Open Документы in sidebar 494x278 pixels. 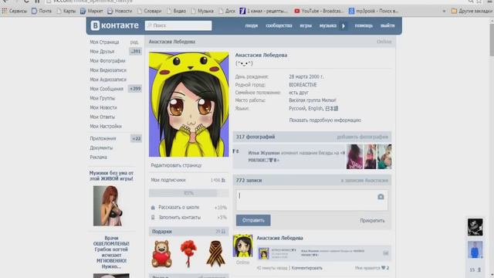[101, 147]
